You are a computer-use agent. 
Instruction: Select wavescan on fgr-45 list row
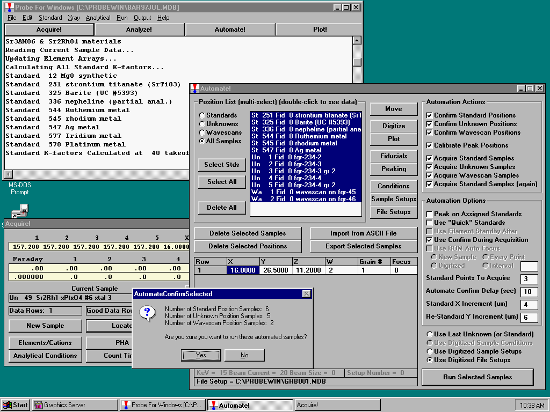306,192
